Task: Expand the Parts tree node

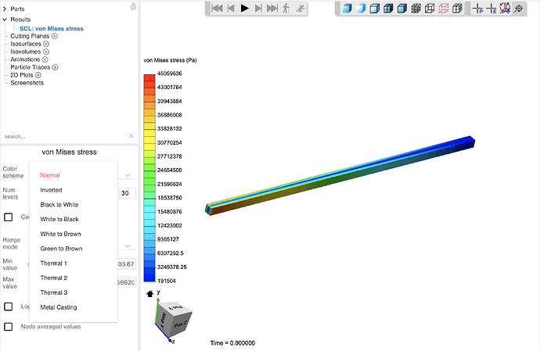Action: point(5,9)
